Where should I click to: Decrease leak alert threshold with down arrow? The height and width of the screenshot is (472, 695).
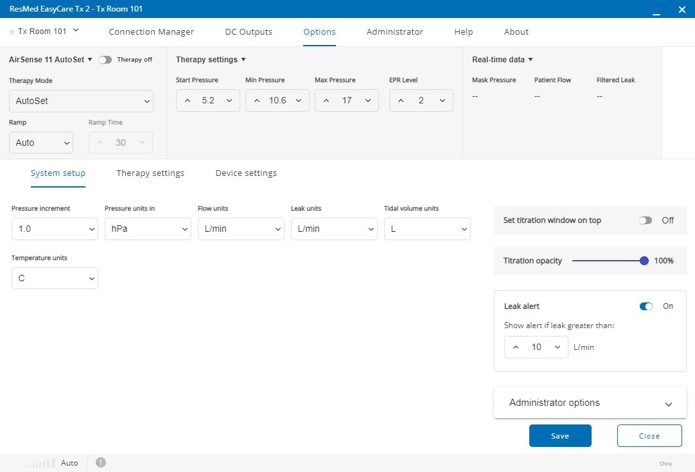click(x=558, y=347)
